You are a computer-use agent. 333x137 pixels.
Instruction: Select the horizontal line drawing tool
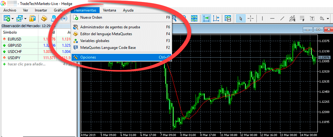click(x=272, y=19)
